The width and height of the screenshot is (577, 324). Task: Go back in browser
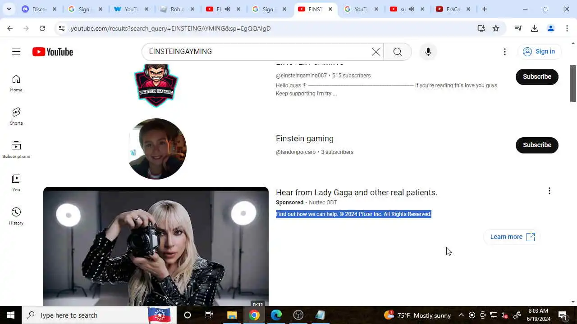pyautogui.click(x=10, y=28)
